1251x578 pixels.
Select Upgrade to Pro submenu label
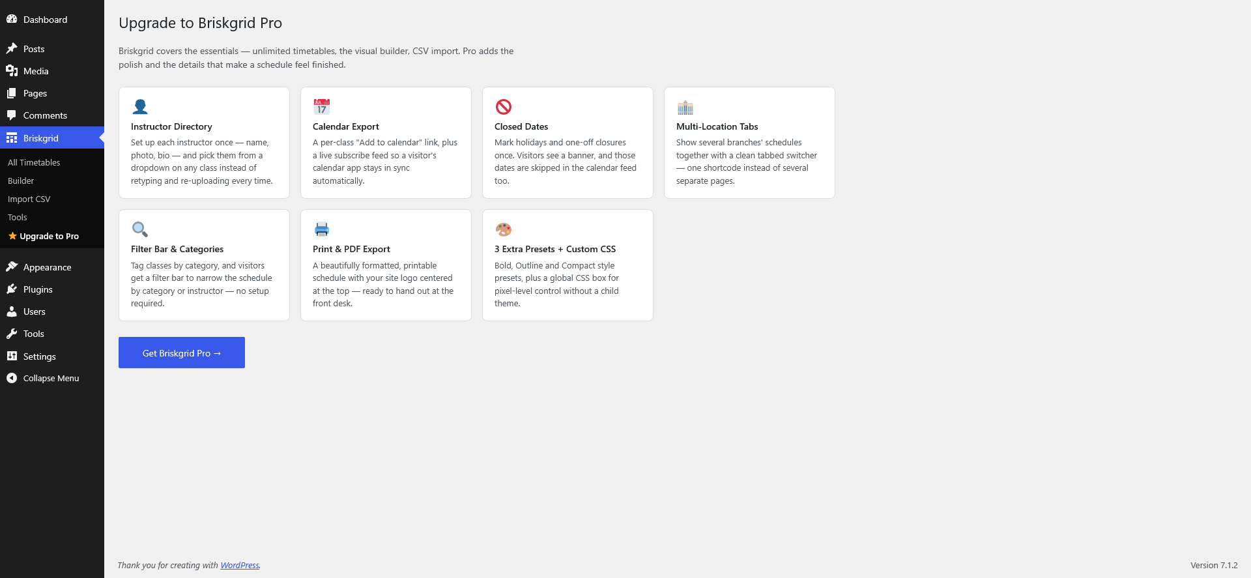click(x=50, y=237)
